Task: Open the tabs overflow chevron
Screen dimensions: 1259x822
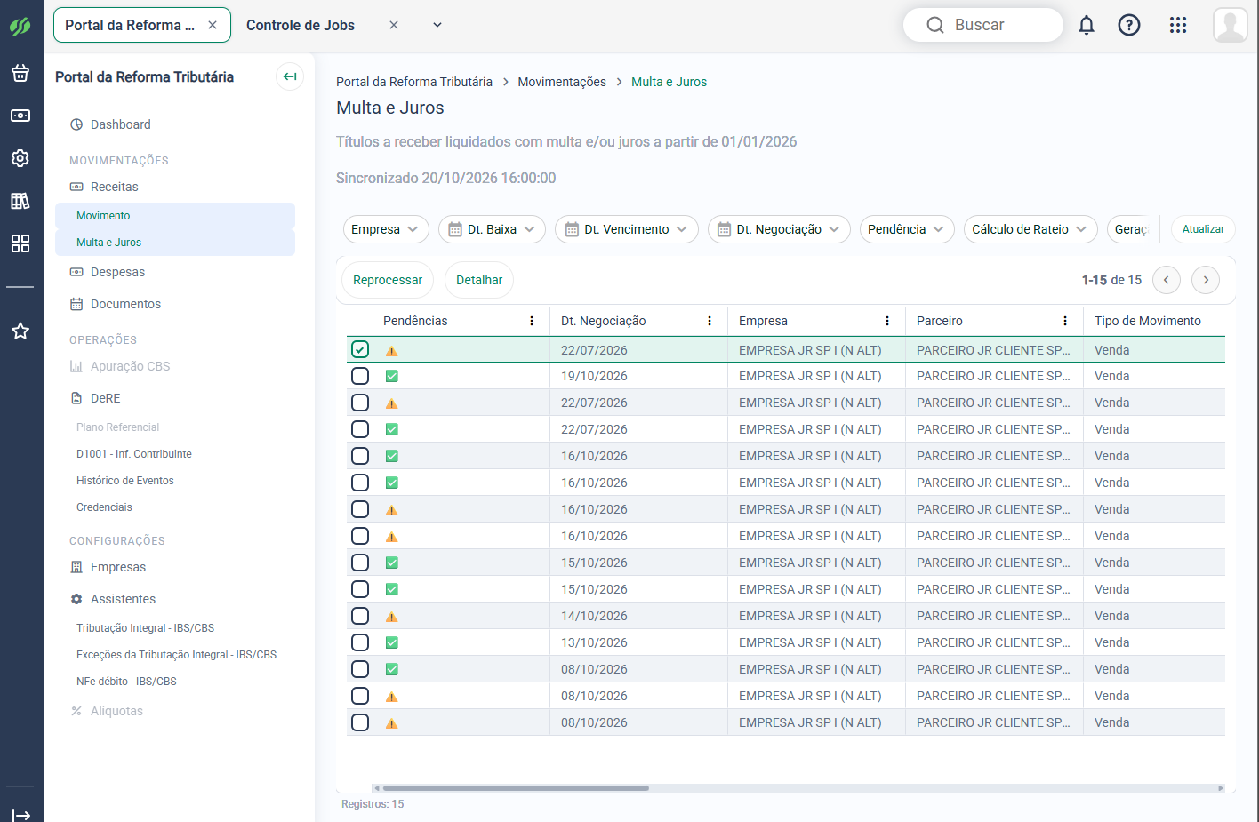Action: 437,25
